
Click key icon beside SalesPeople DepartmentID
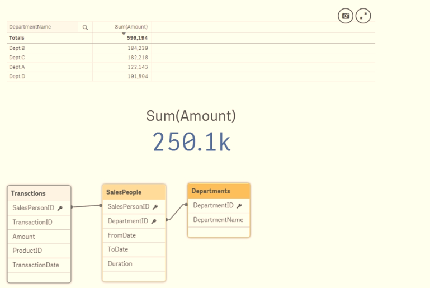(x=153, y=221)
